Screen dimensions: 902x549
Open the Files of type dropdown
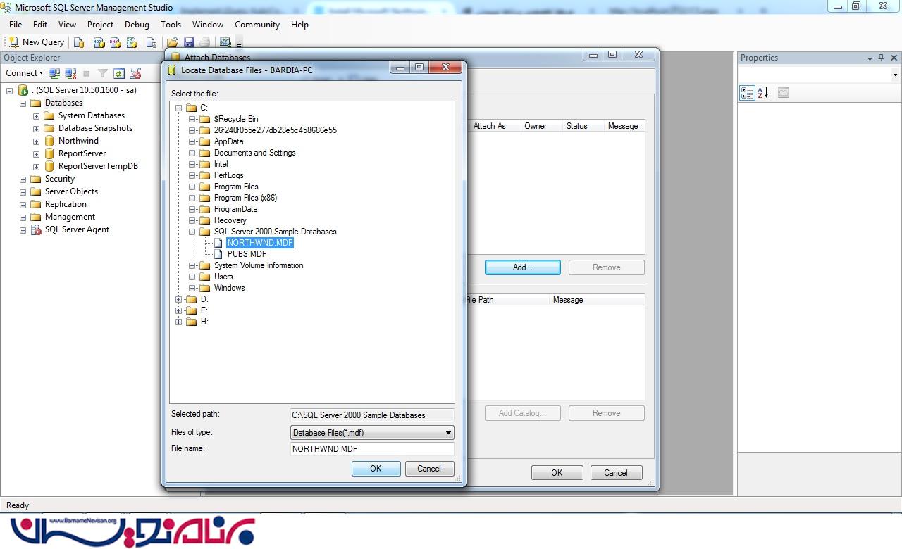point(448,433)
